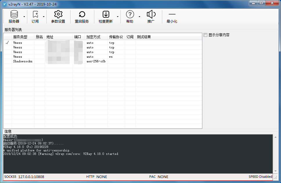
Task: Click the 测试结果 column header
Action: pyautogui.click(x=168, y=37)
